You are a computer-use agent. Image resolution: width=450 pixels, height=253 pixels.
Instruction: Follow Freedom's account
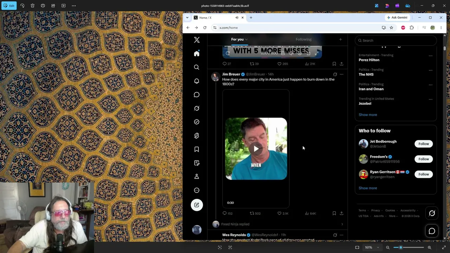click(x=424, y=159)
